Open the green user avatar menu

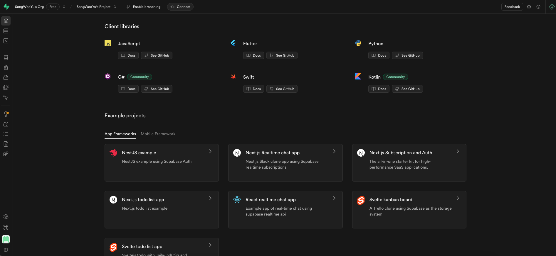pos(6,239)
